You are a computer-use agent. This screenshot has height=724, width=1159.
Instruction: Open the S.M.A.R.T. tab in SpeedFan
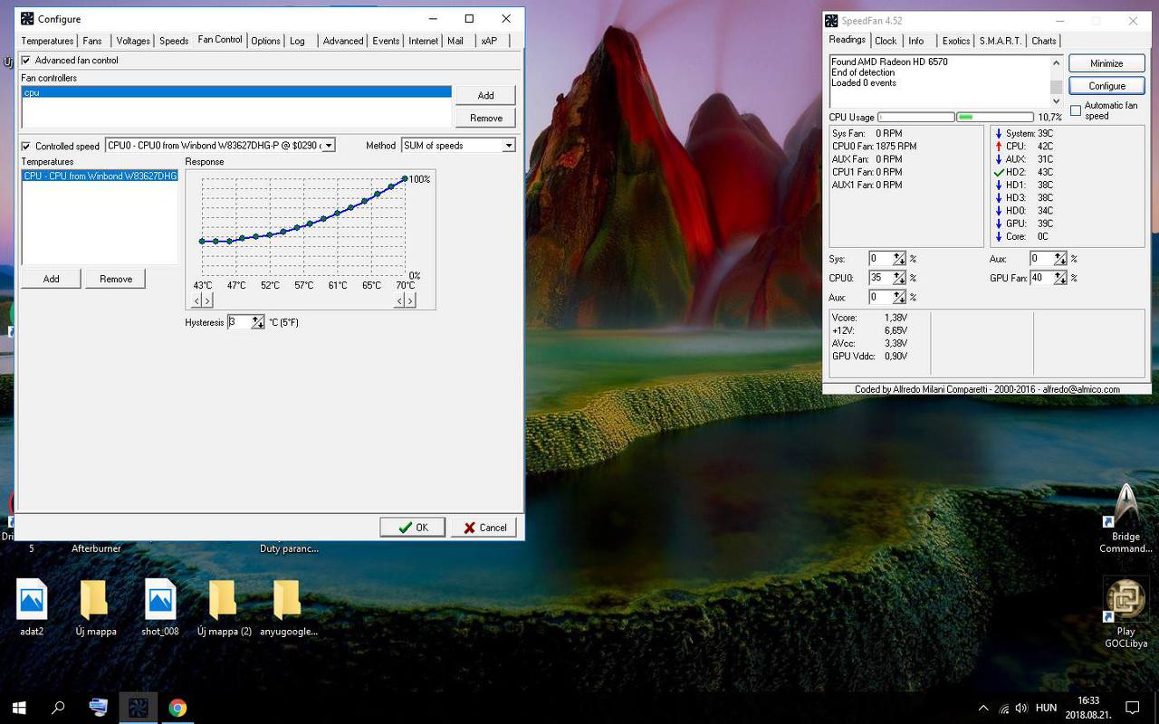1000,41
